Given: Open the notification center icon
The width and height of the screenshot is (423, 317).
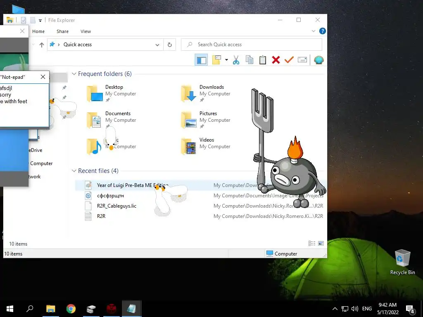Looking at the screenshot, I should pos(410,309).
